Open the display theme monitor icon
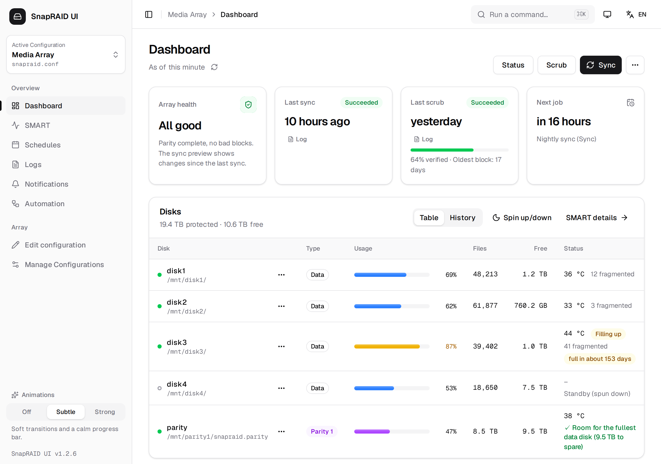This screenshot has height=464, width=661. point(607,14)
